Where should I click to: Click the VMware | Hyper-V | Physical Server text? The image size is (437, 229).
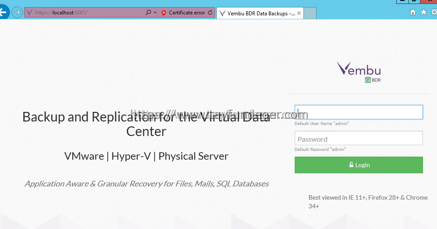(146, 156)
